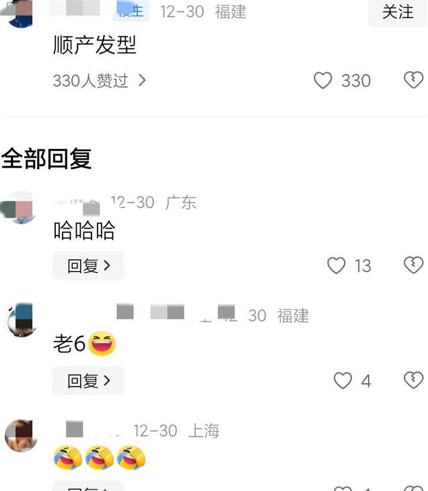This screenshot has width=428, height=491.
Task: Open 回复 button under 哈哈哈 comment
Action: click(x=88, y=265)
